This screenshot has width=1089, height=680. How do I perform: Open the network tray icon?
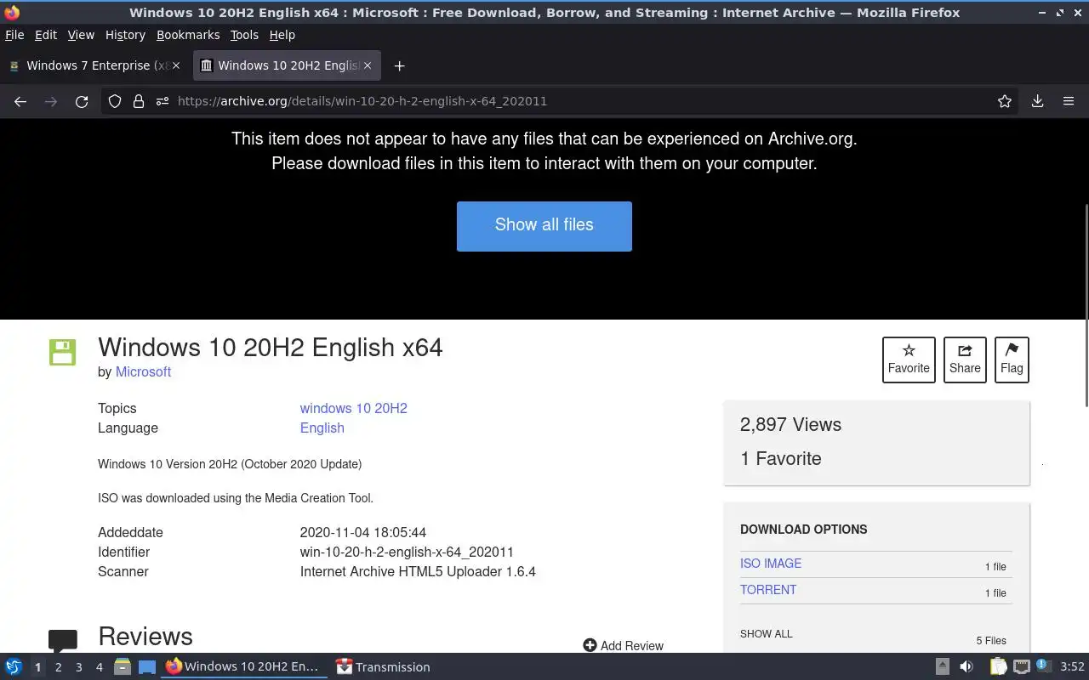point(1022,667)
